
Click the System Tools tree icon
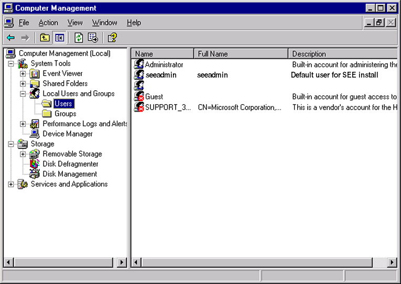click(23, 63)
